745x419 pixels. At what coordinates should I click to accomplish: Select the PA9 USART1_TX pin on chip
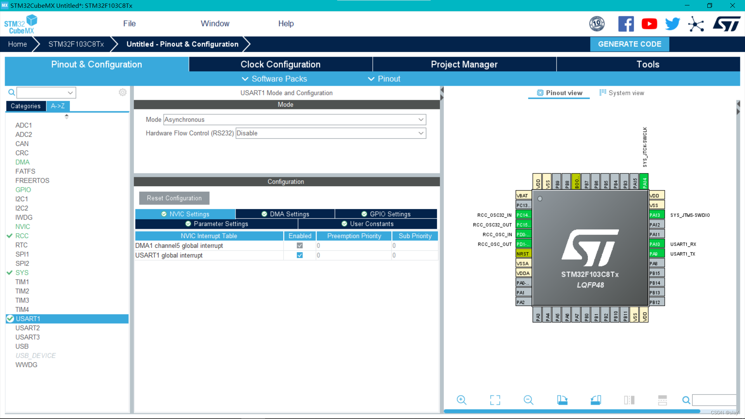click(x=657, y=254)
